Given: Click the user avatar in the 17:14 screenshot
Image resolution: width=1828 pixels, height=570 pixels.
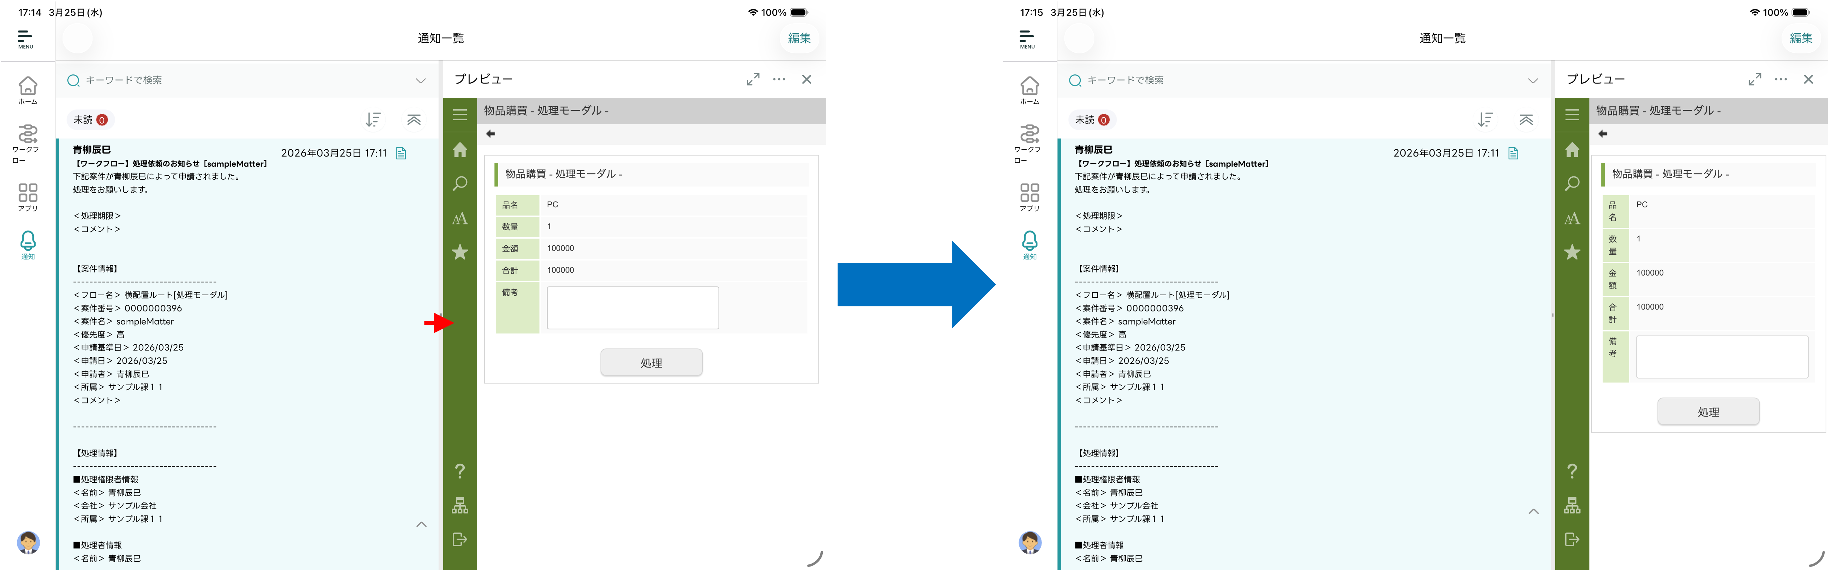Looking at the screenshot, I should [x=29, y=542].
